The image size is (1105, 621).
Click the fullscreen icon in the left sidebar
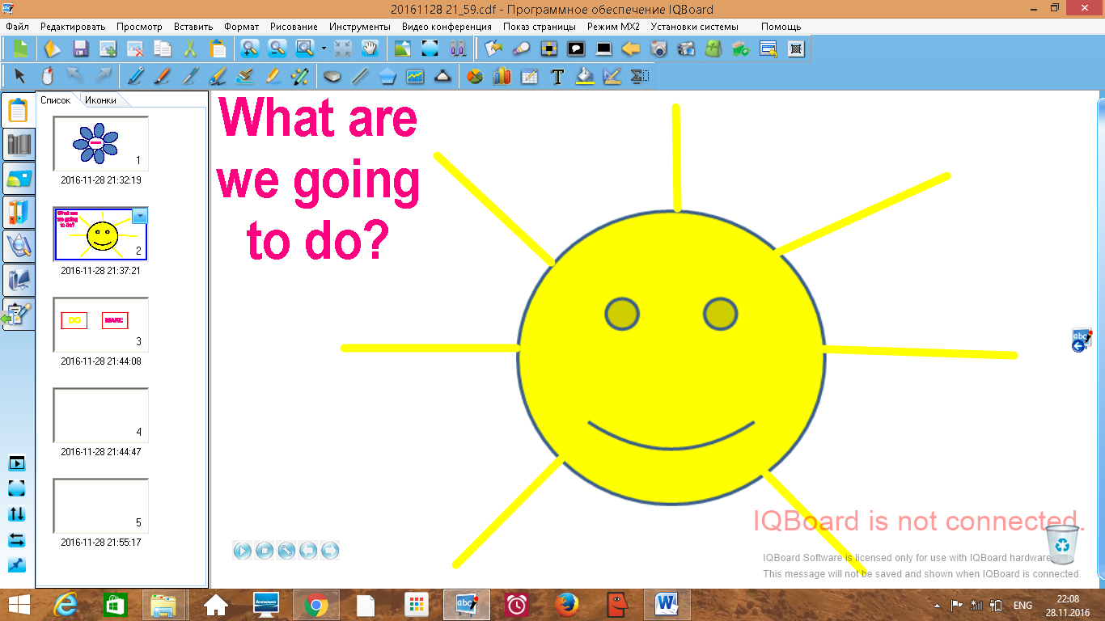pyautogui.click(x=16, y=488)
